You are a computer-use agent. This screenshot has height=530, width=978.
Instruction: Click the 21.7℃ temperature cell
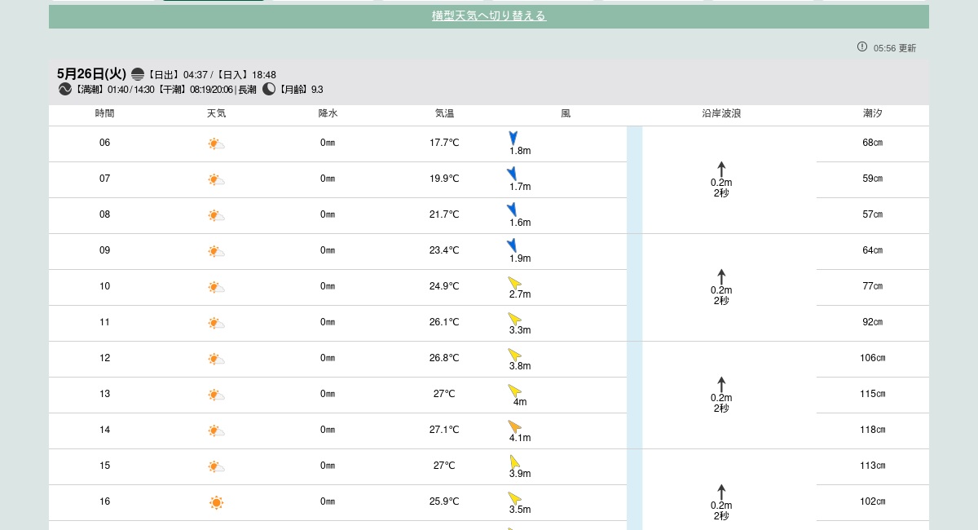444,214
